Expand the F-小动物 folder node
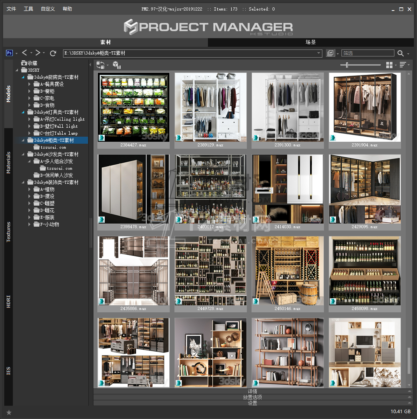 pyautogui.click(x=30, y=224)
